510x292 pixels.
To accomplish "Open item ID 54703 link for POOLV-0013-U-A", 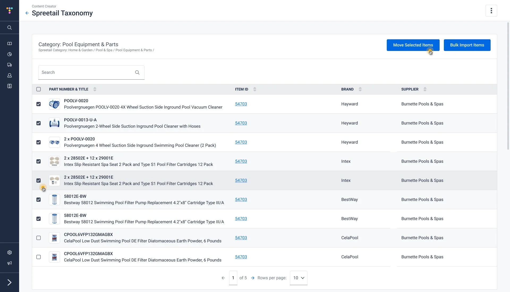I will (x=241, y=123).
